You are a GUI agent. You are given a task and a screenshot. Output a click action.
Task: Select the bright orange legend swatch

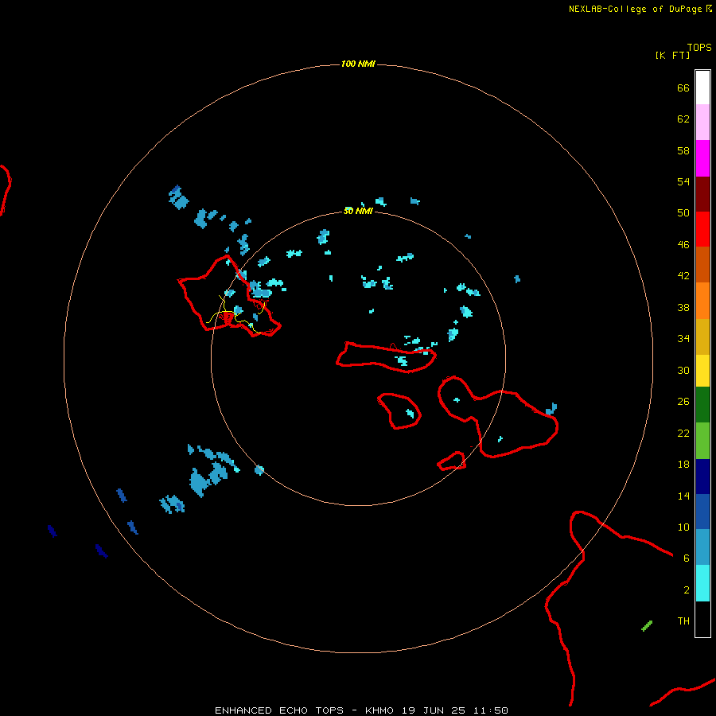(x=702, y=301)
